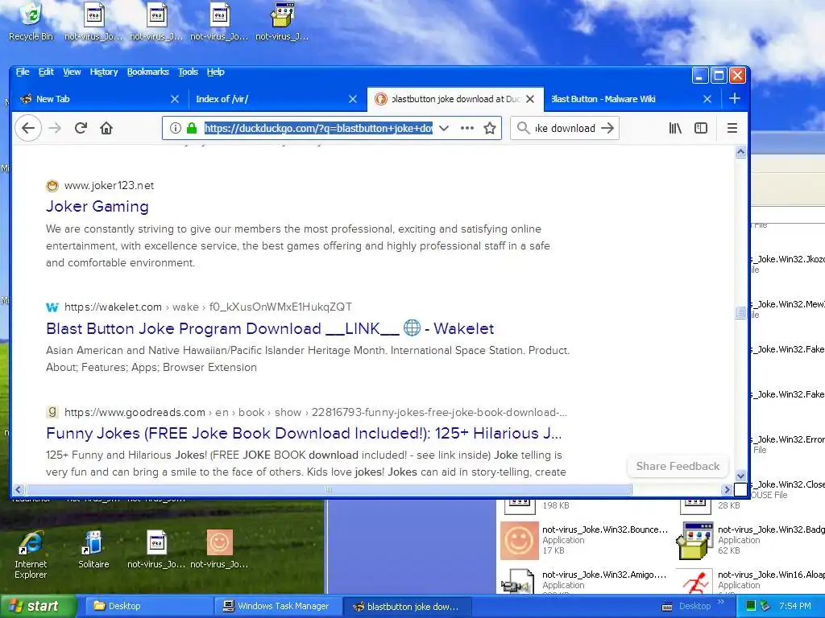The image size is (825, 618).
Task: Open the Tools menu
Action: tap(188, 72)
